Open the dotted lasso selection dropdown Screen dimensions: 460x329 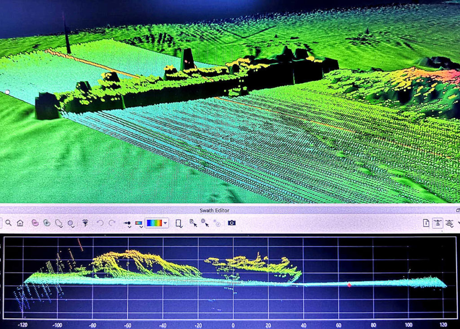59,223
